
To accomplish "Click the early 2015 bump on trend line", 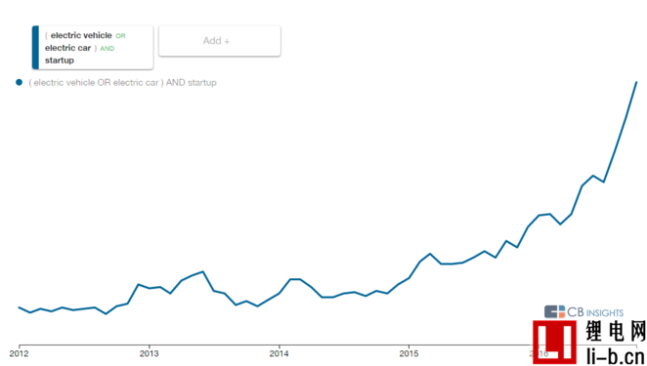I will (430, 254).
